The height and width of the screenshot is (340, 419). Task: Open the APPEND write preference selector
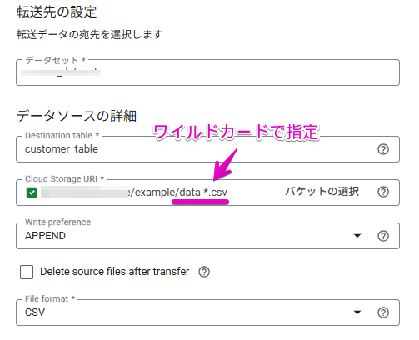pyautogui.click(x=207, y=236)
